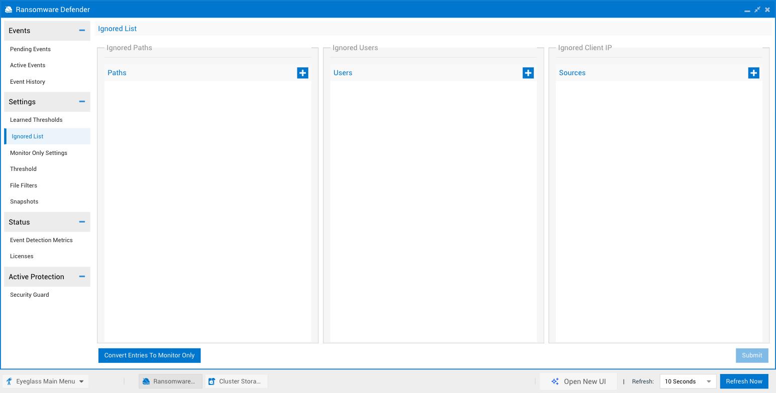Click the Status section header label
Screen dimensions: 776x393
pyautogui.click(x=19, y=222)
